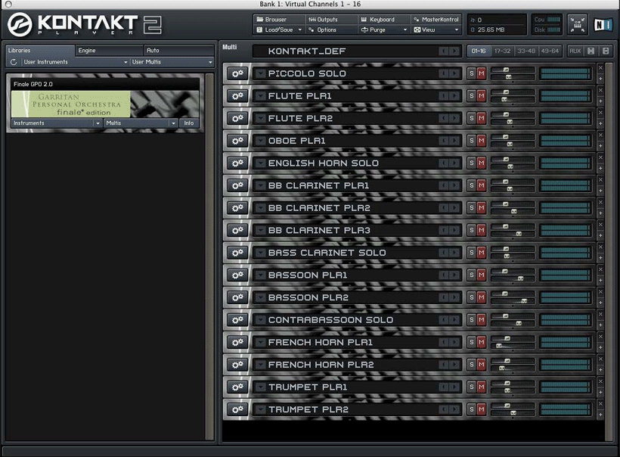620x457 pixels.
Task: Open the library Instruments dropdown
Action: coord(56,123)
